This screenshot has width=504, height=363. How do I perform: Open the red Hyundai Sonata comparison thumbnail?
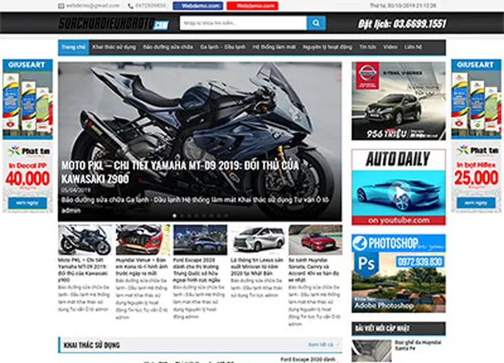315,240
